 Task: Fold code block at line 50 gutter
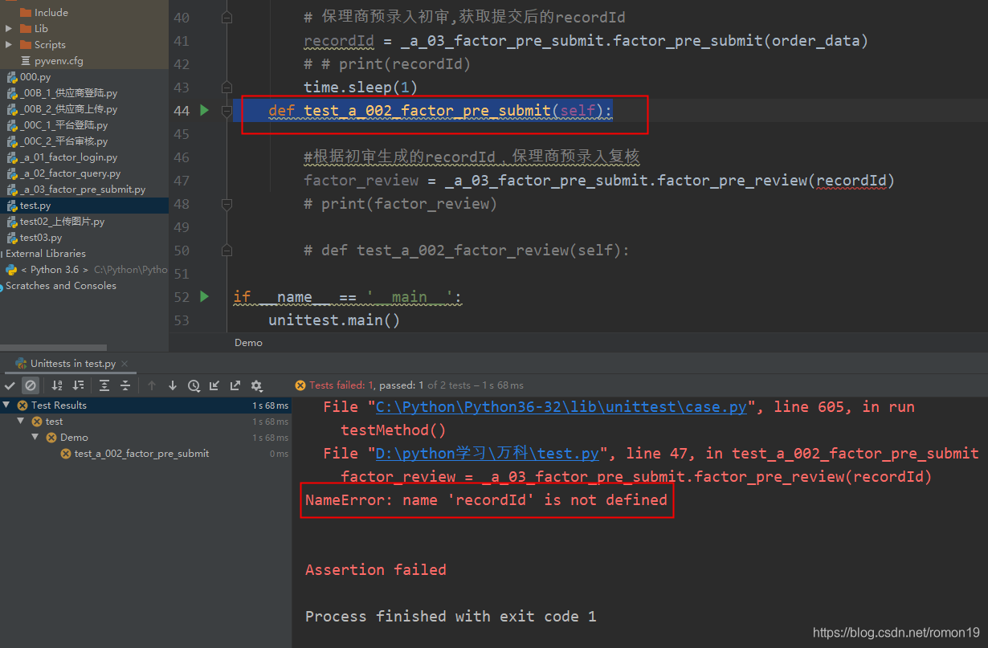(227, 251)
